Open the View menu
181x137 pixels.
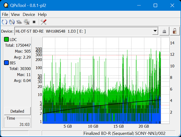[15, 15]
